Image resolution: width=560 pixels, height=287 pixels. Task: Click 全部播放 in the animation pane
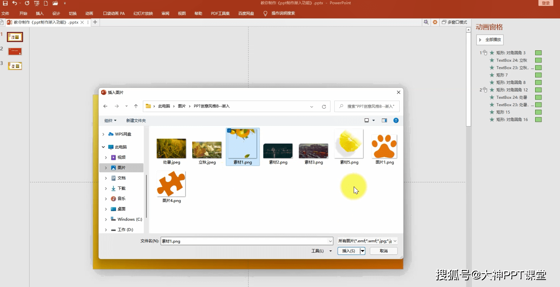(490, 40)
